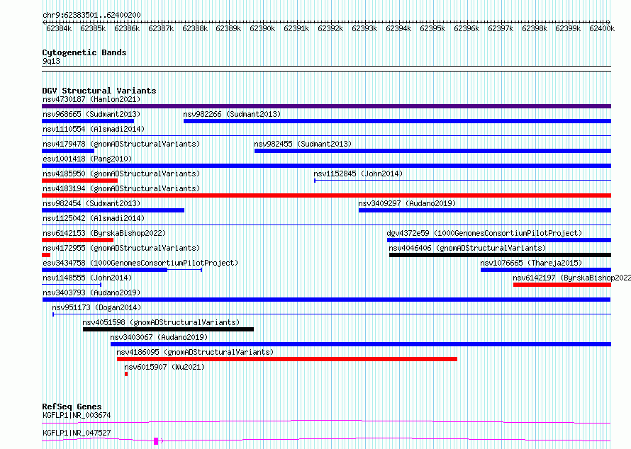631x449 pixels.
Task: Click the small red nsv4172955 bar
Action: pos(46,255)
